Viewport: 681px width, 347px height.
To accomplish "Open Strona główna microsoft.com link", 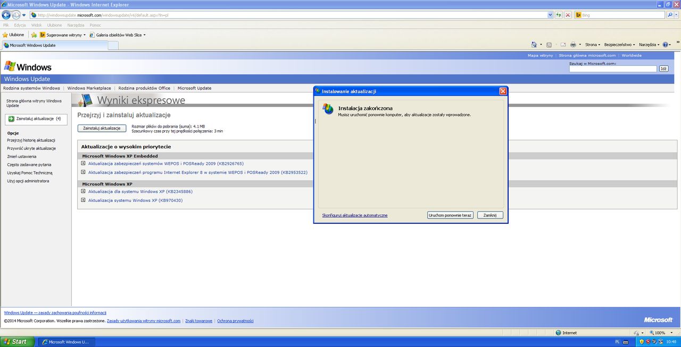I will point(587,55).
